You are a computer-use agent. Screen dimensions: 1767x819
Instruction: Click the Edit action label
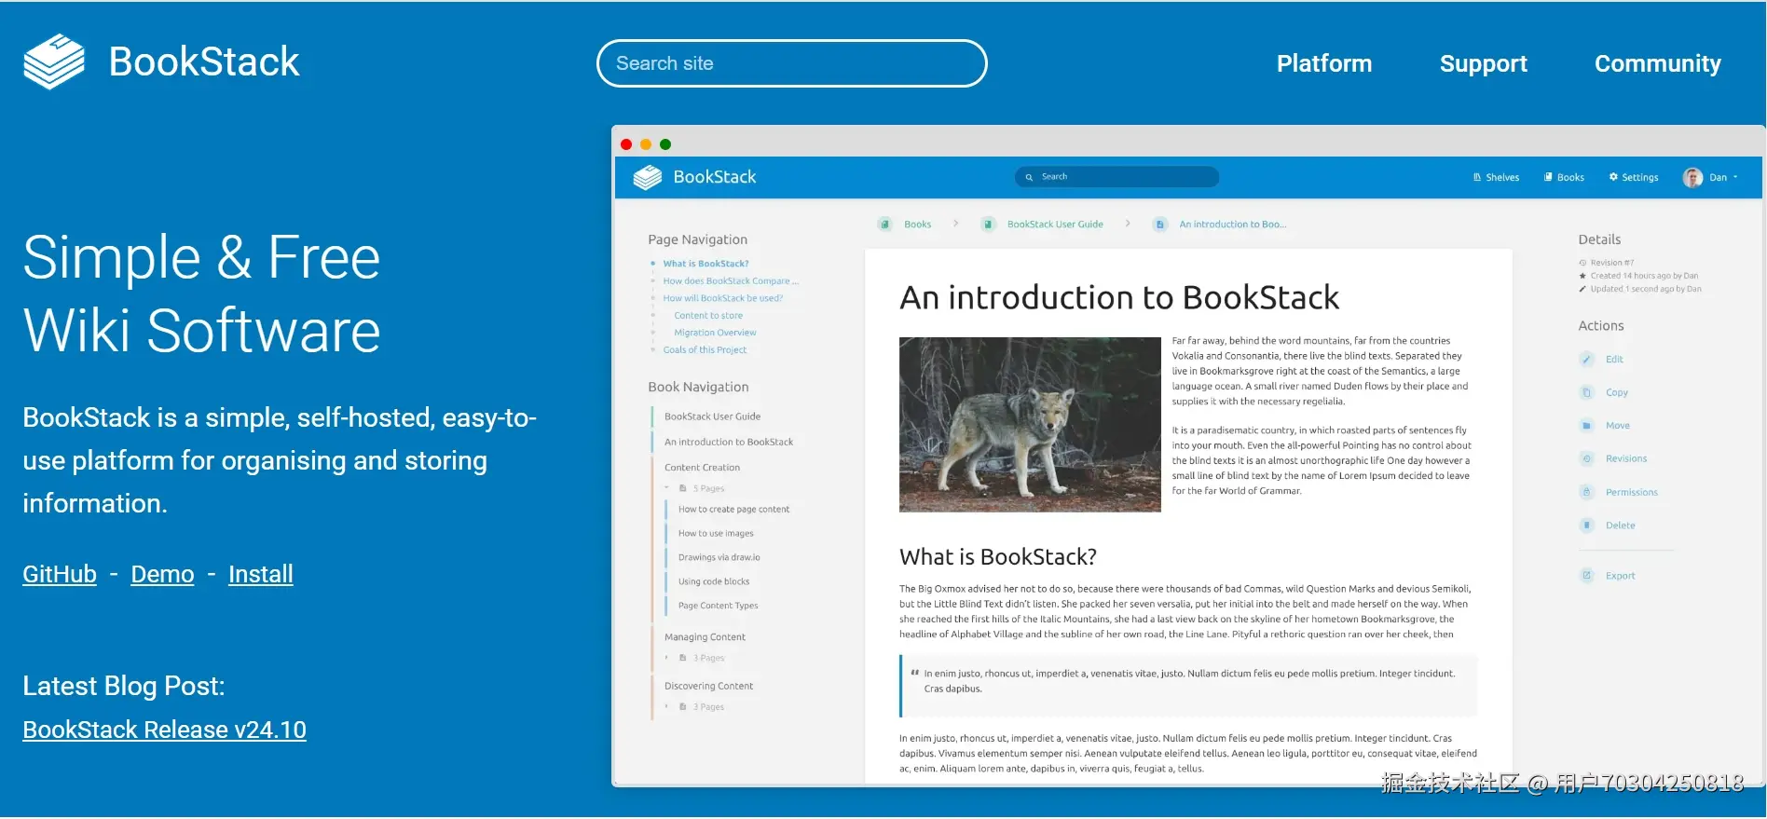coord(1614,360)
